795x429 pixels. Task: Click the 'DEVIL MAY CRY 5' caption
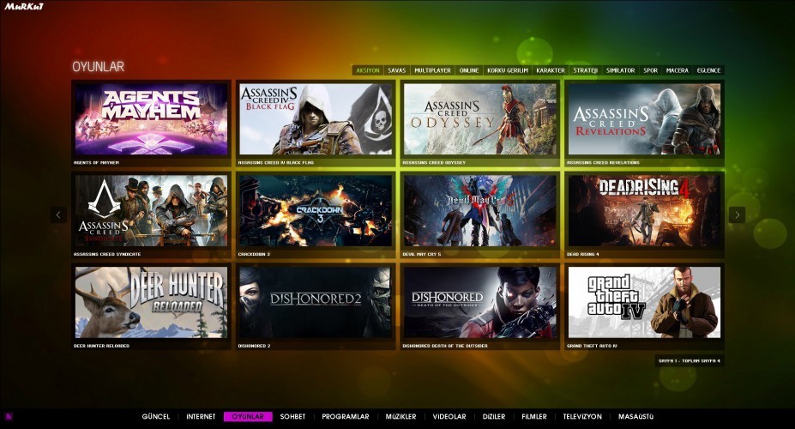point(422,254)
